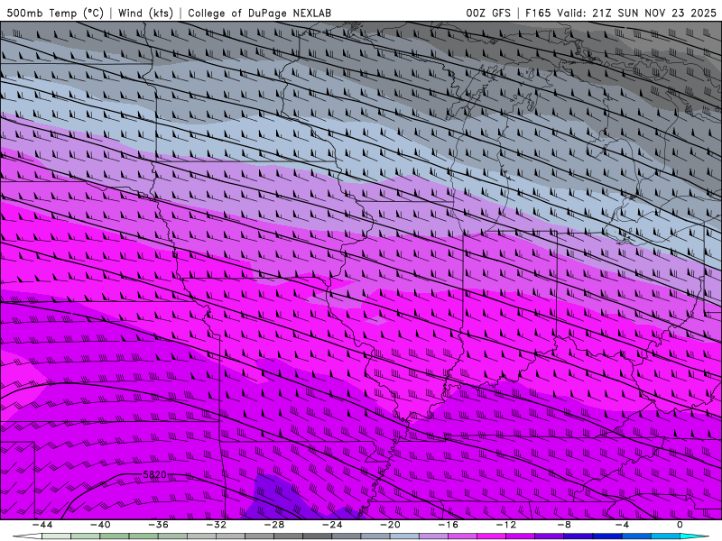722x541 pixels.
Task: Click the '-16' color bar tick label
Action: tap(448, 525)
